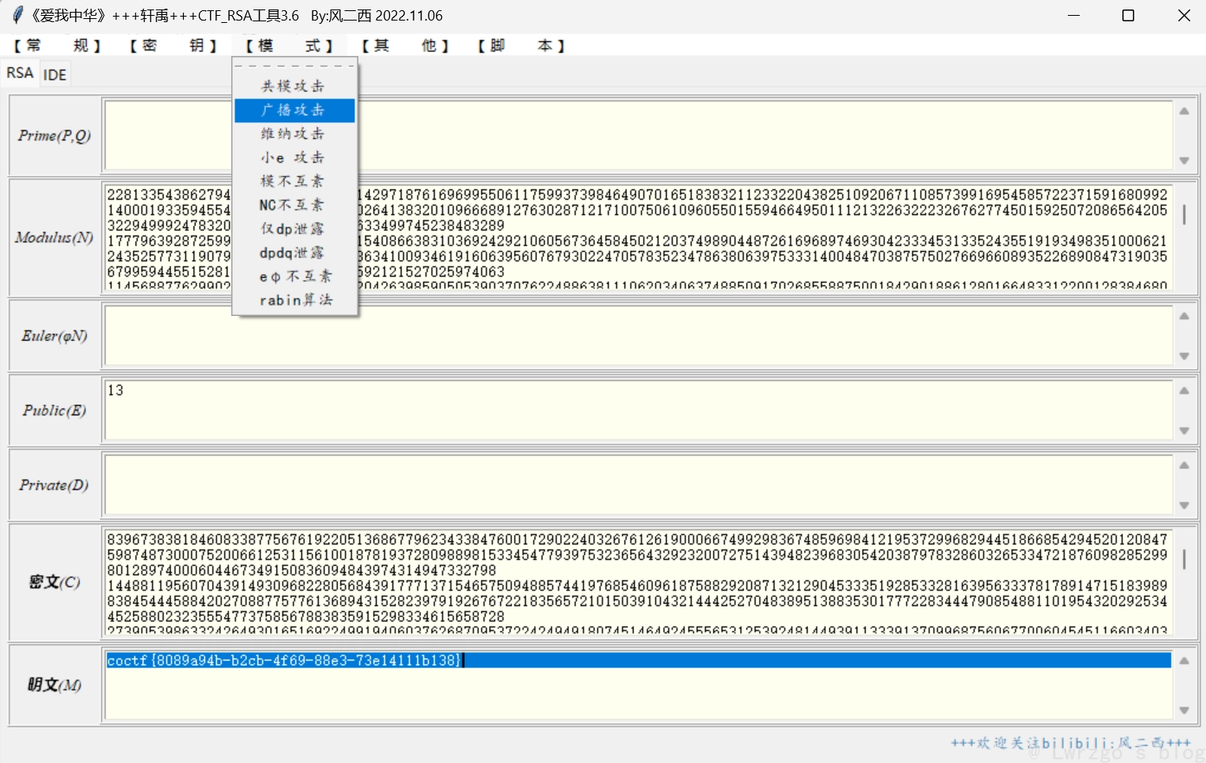Switch to the IDE tab
The image size is (1206, 763).
(x=54, y=75)
